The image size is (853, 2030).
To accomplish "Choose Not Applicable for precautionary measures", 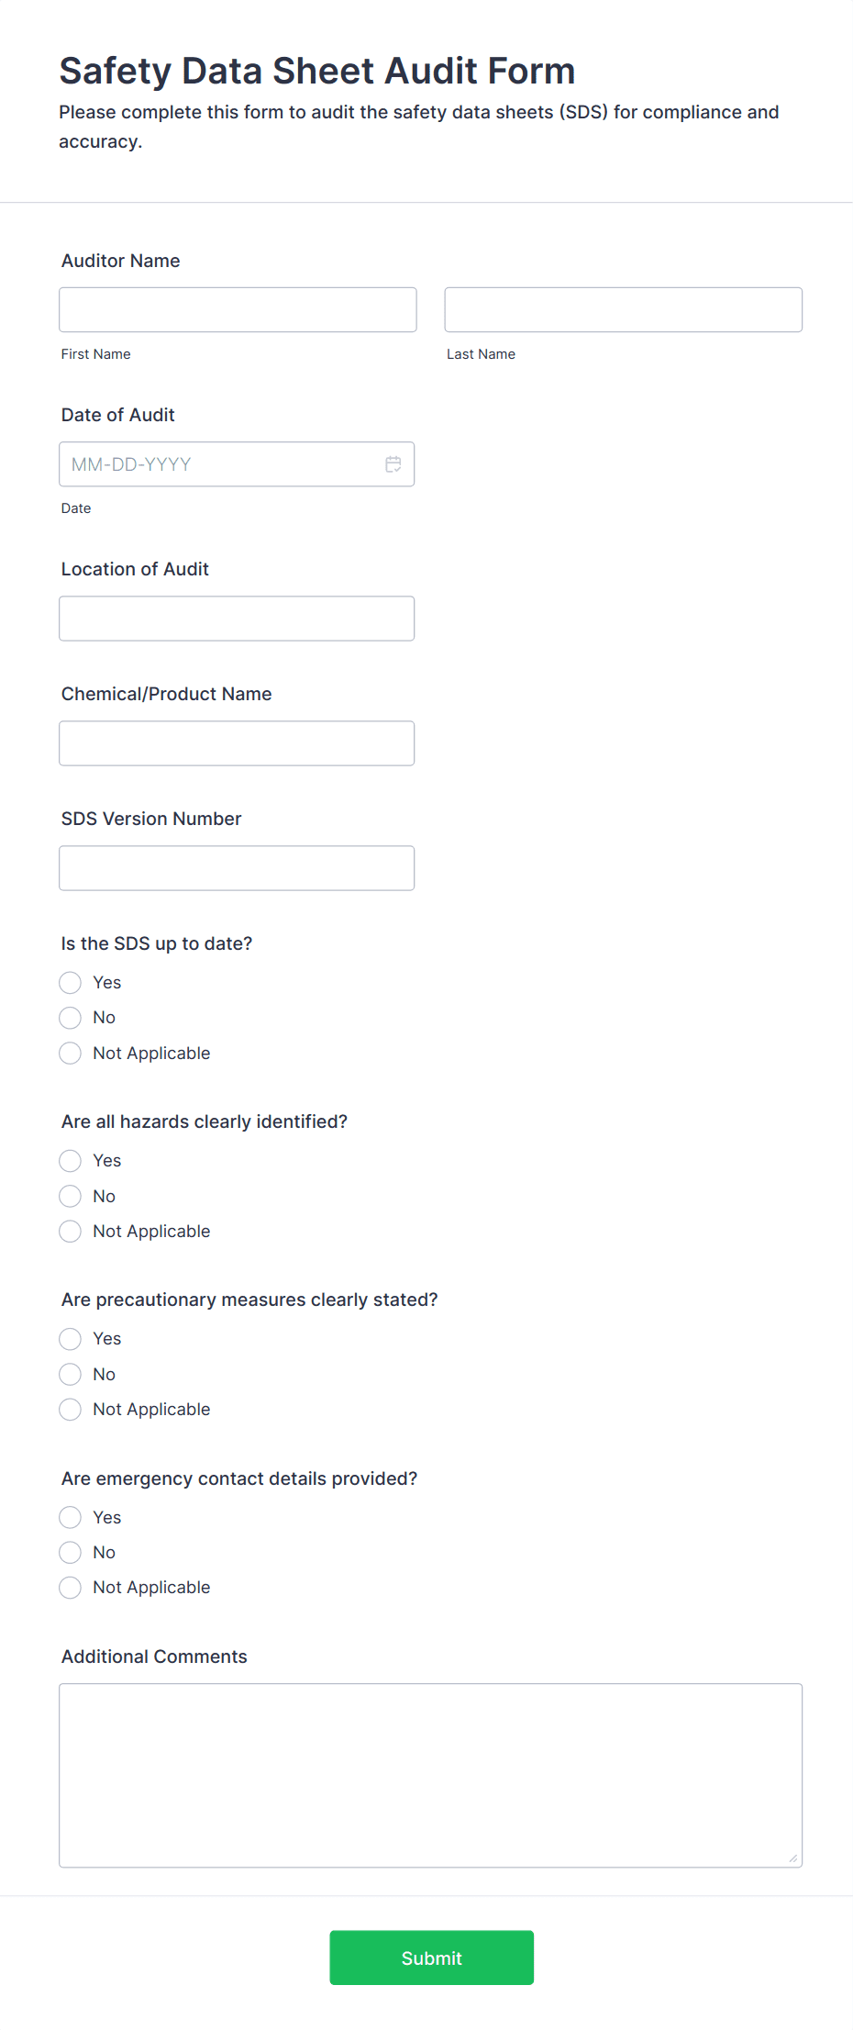I will pyautogui.click(x=70, y=1409).
